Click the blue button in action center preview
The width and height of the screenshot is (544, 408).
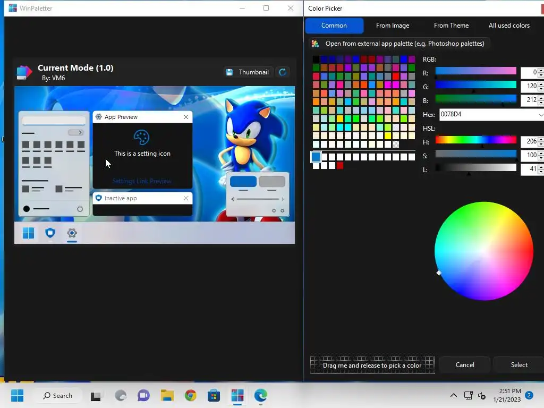coord(243,181)
